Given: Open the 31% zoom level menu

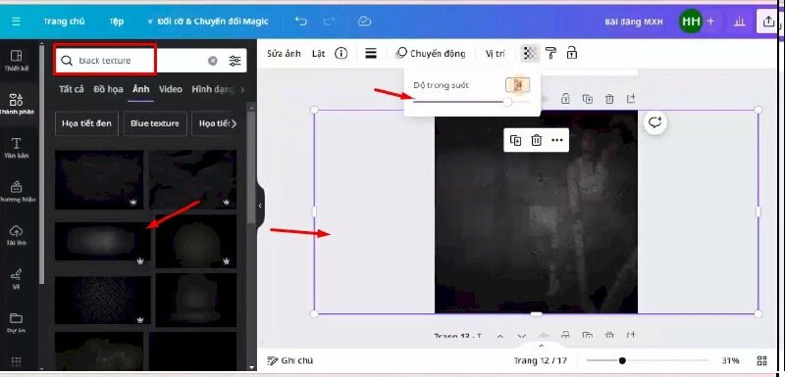Looking at the screenshot, I should point(730,361).
